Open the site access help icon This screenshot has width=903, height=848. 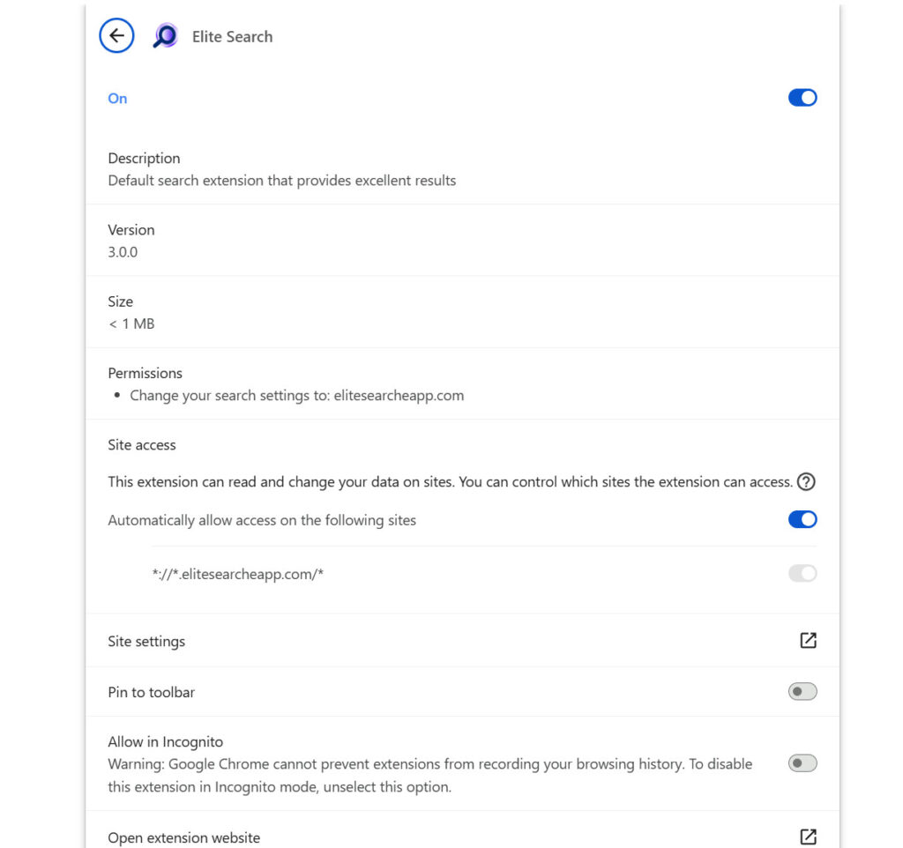click(805, 482)
